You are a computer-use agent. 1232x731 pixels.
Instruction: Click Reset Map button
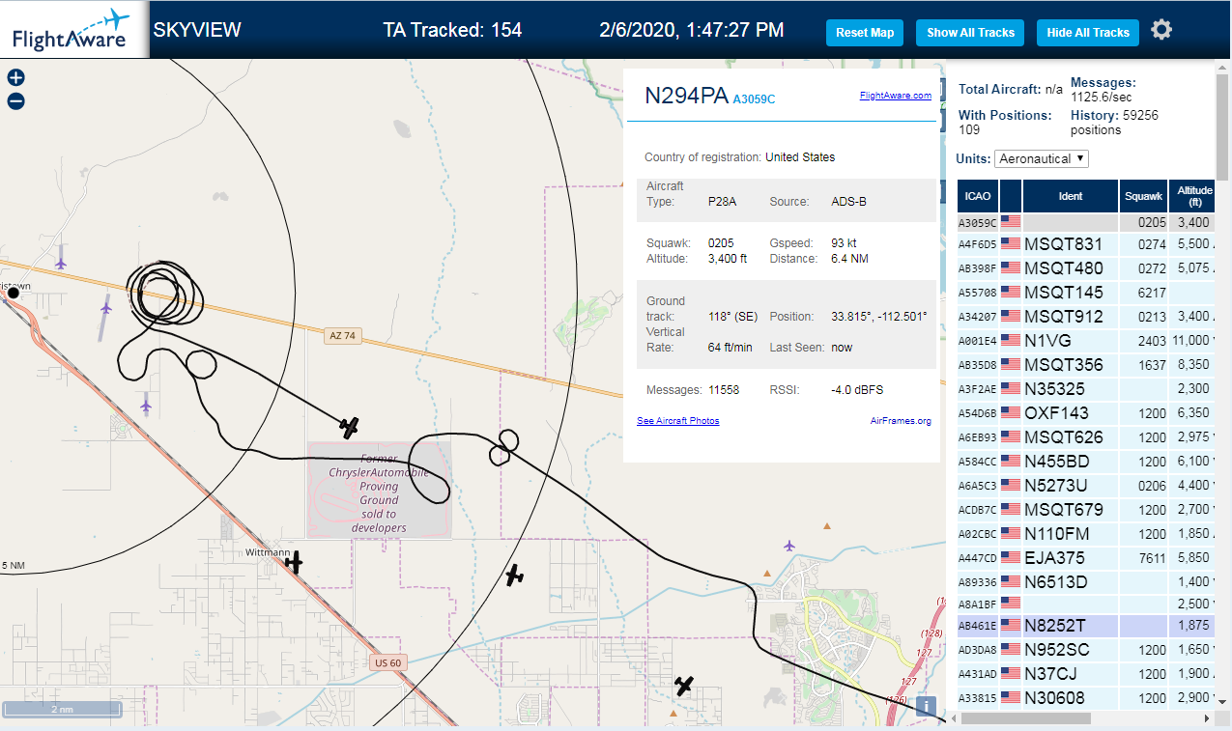[865, 32]
